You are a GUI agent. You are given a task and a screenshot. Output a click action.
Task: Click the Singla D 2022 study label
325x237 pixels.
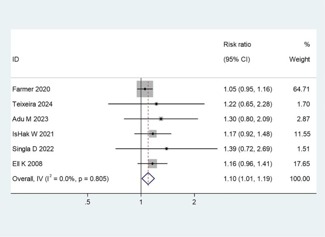tap(33, 149)
